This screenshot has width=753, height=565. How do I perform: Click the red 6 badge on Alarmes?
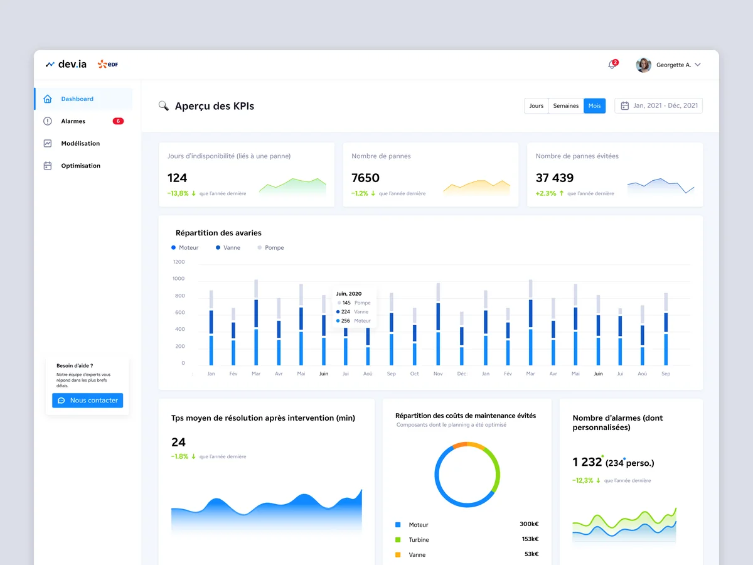[x=118, y=121]
